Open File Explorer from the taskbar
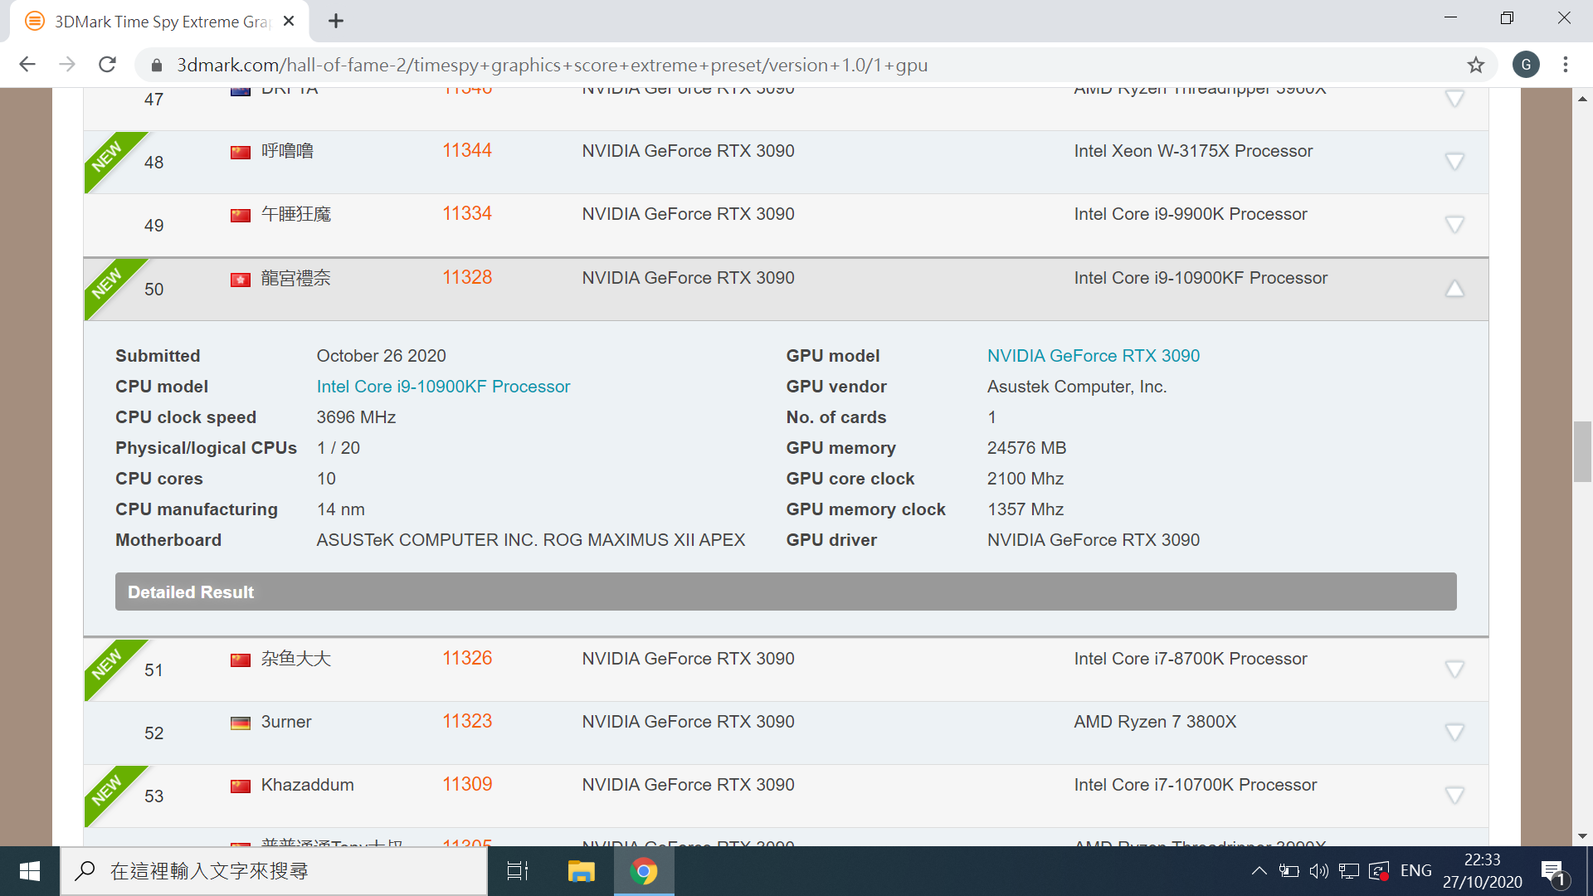1593x896 pixels. pos(581,871)
